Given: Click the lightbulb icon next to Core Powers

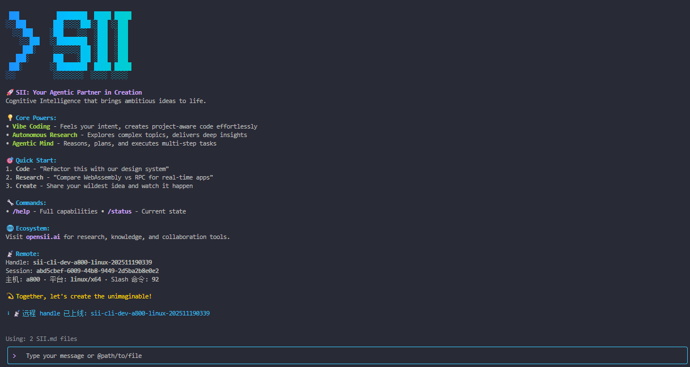Looking at the screenshot, I should 10,118.
